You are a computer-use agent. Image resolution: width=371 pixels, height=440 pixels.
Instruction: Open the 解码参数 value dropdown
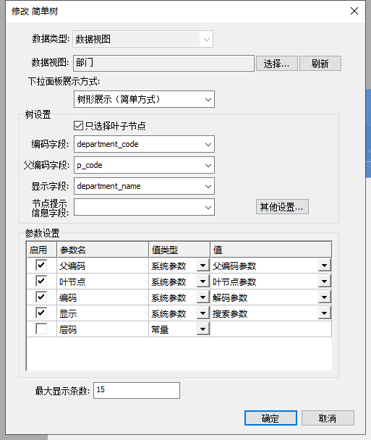click(x=325, y=297)
